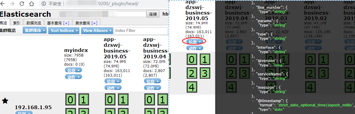Select shard 0 under undimmed 2019.04 index
This screenshot has width=355, height=114.
click(150, 99)
